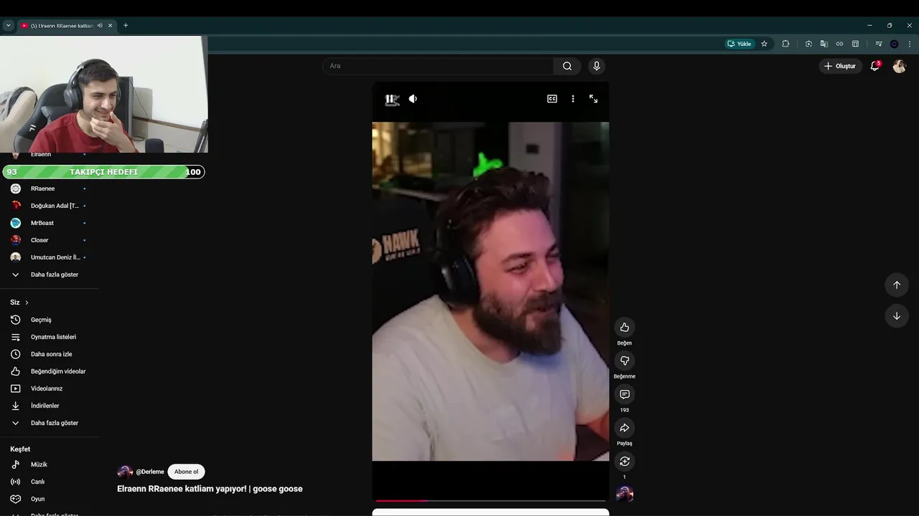
Task: Click the webcam overlay video
Action: tap(103, 94)
